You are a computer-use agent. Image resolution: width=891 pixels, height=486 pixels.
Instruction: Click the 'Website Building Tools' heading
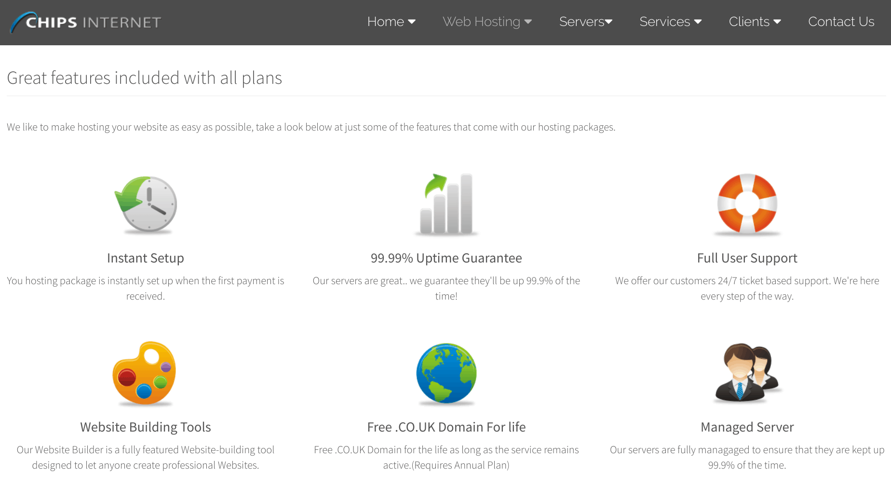point(146,427)
